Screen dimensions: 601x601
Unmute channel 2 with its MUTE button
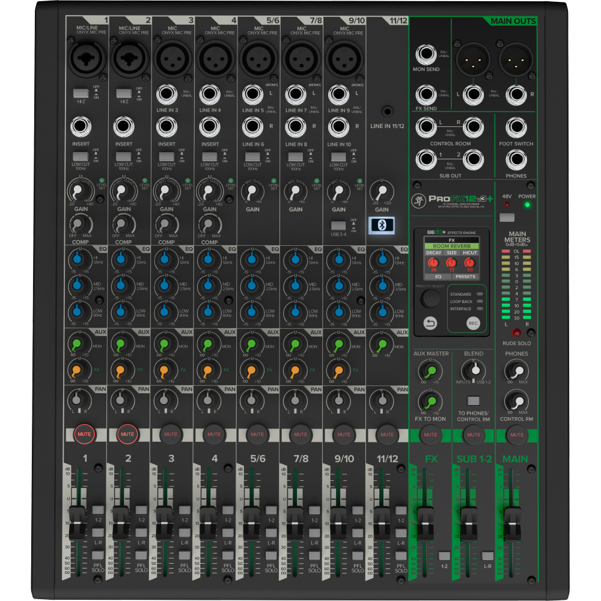[127, 435]
